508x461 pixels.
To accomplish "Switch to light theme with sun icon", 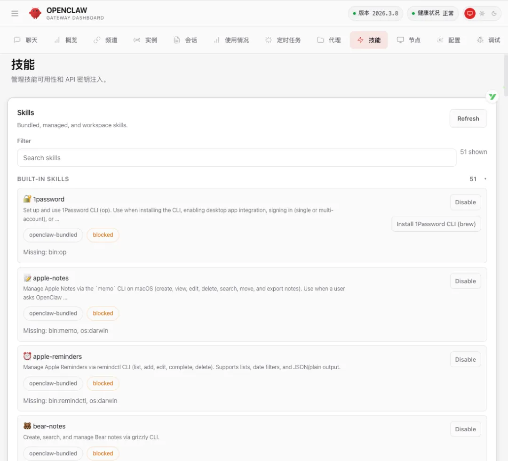I will (x=482, y=13).
